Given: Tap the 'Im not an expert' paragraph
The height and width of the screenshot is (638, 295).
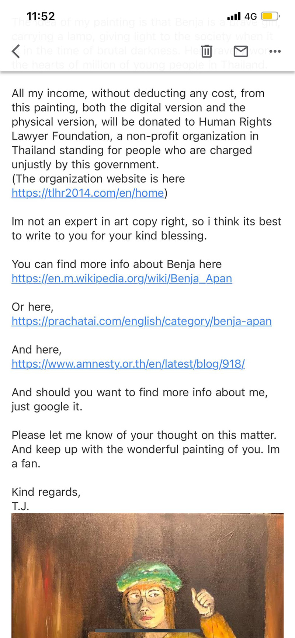Looking at the screenshot, I should [x=146, y=228].
